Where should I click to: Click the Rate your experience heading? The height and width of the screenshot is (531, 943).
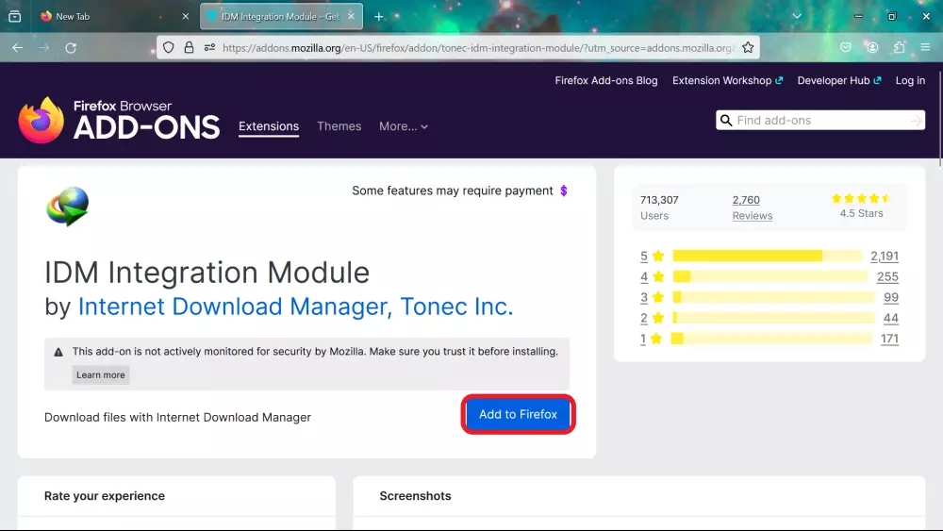tap(105, 496)
